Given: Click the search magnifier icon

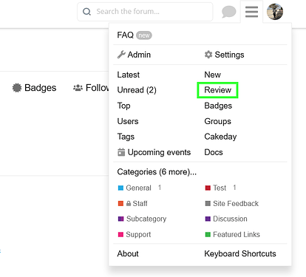Looking at the screenshot, I should [x=86, y=12].
